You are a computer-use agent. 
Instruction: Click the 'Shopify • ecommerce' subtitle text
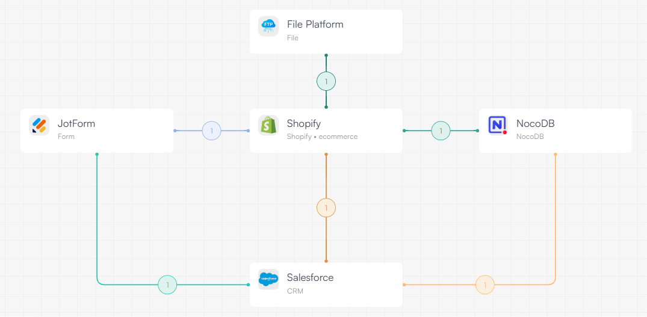(x=322, y=137)
